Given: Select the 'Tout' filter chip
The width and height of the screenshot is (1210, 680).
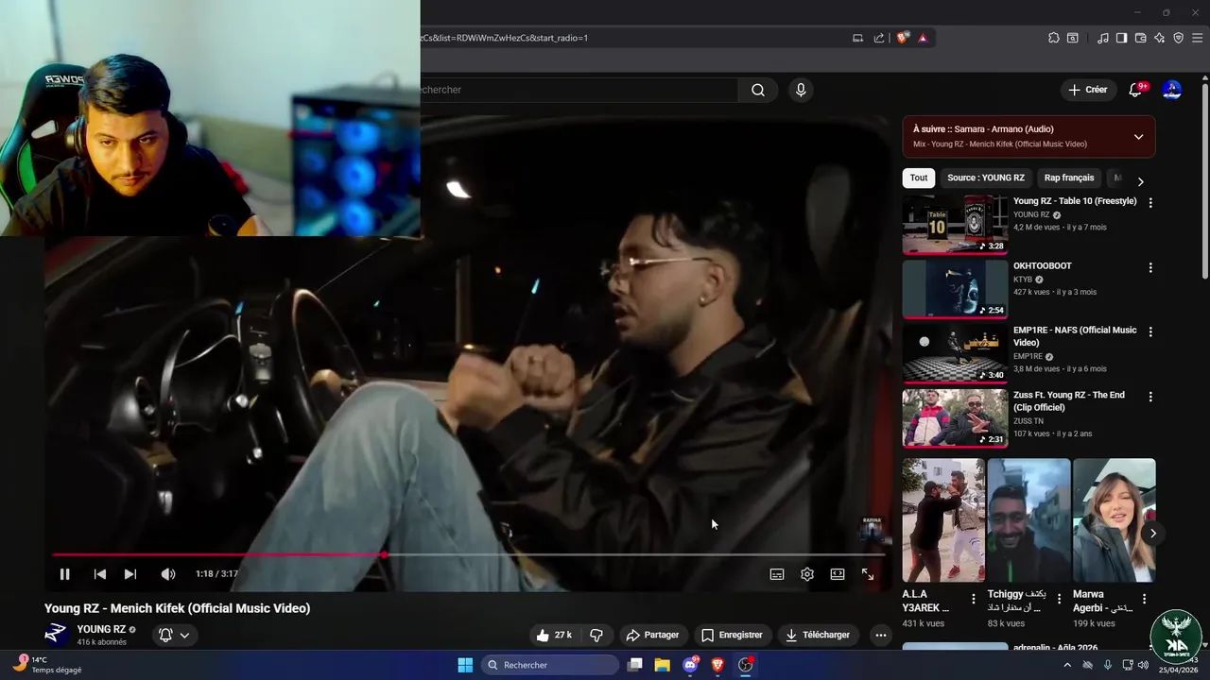Looking at the screenshot, I should pyautogui.click(x=919, y=178).
